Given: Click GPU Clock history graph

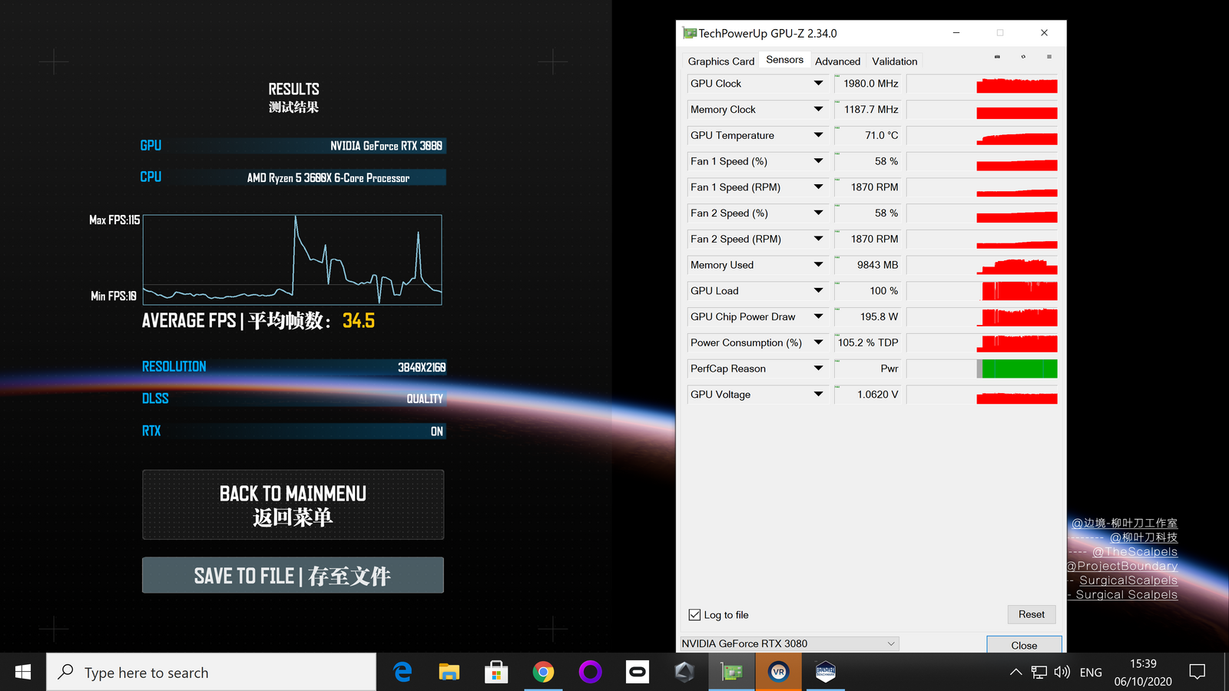Looking at the screenshot, I should click(982, 84).
